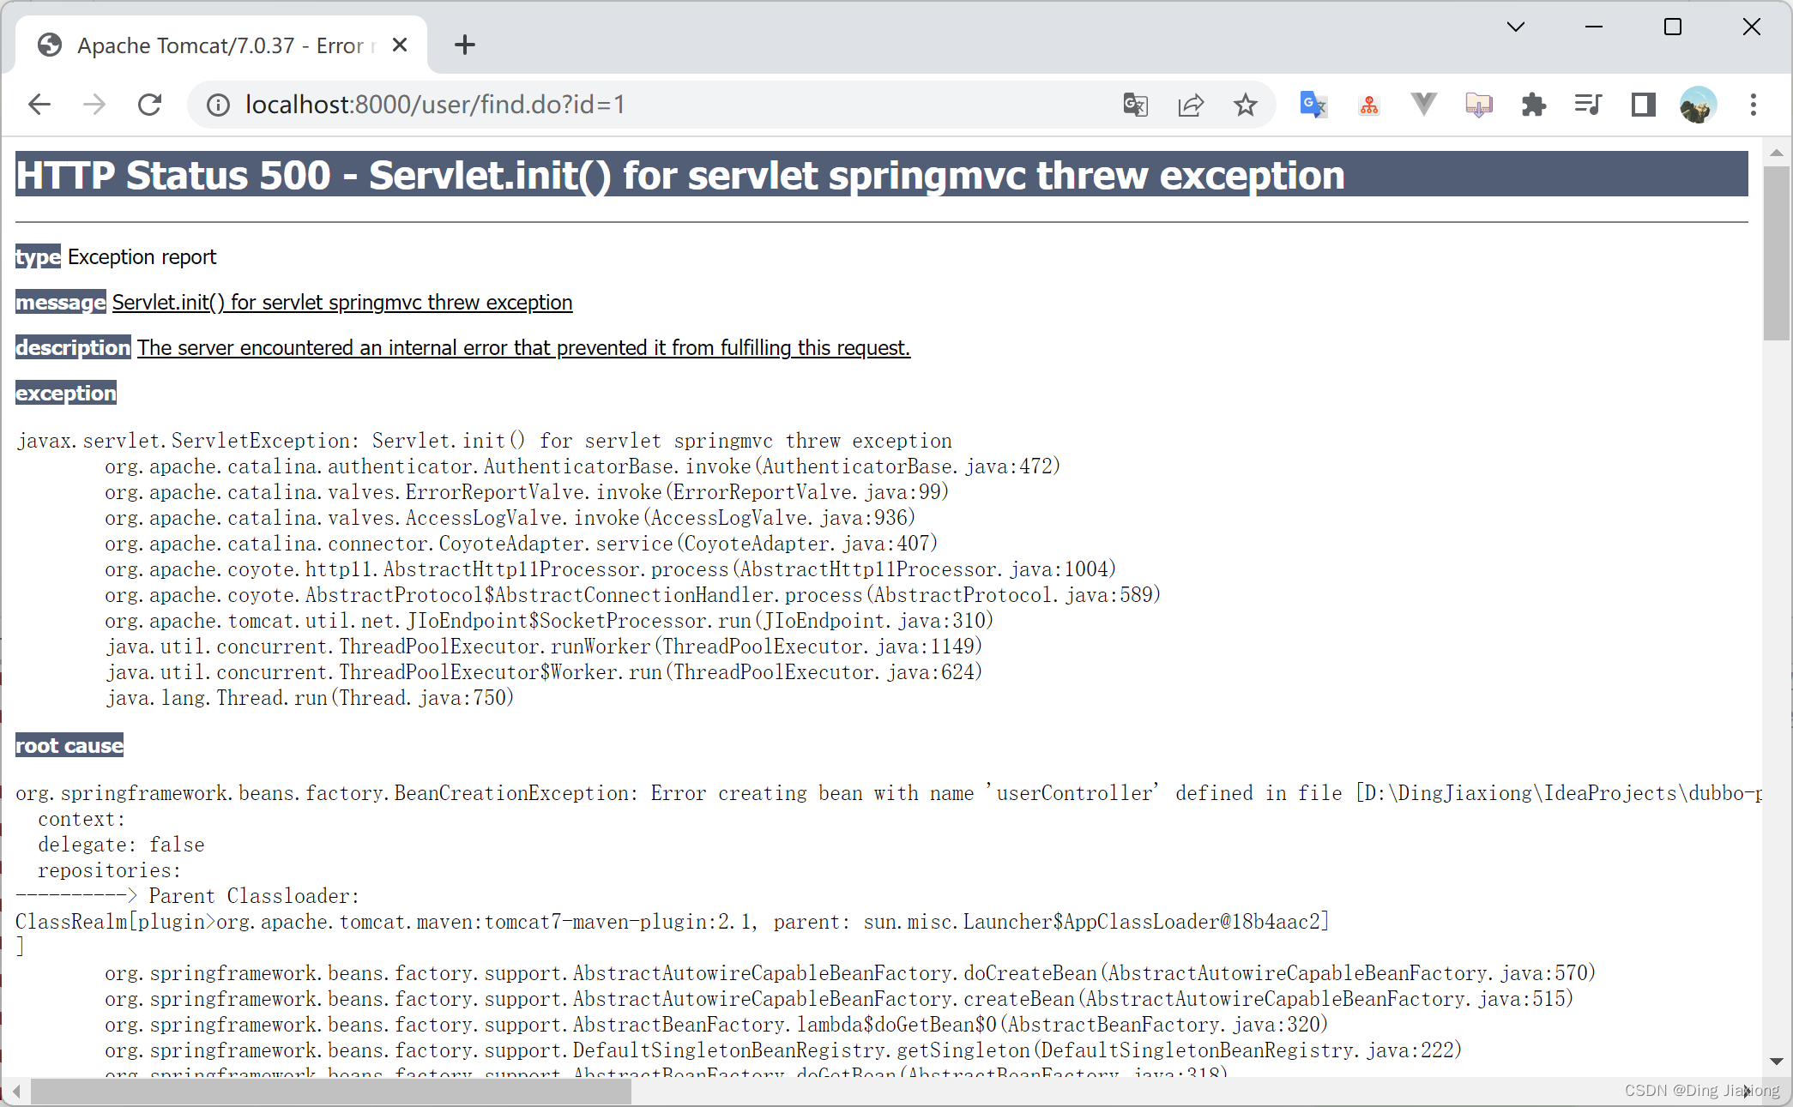Minimize the Chrome window
Viewport: 1793px width, 1107px height.
pos(1594,27)
